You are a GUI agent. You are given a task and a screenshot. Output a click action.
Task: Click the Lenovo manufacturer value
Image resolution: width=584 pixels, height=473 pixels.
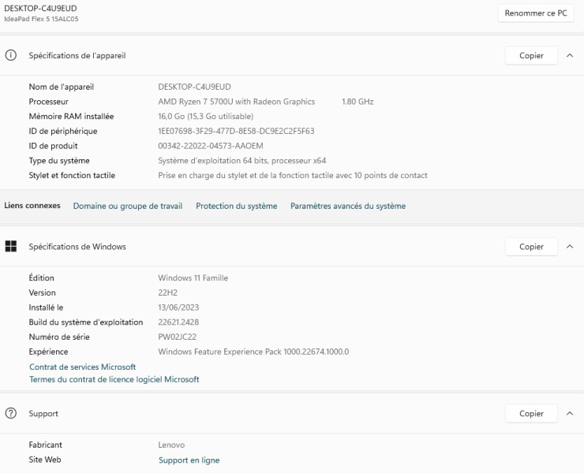click(171, 445)
